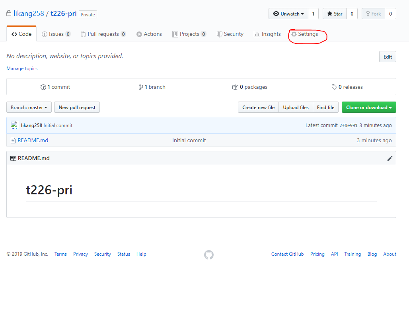The width and height of the screenshot is (409, 319).
Task: Click the GitHub Octocat logo in the footer
Action: [x=208, y=255]
